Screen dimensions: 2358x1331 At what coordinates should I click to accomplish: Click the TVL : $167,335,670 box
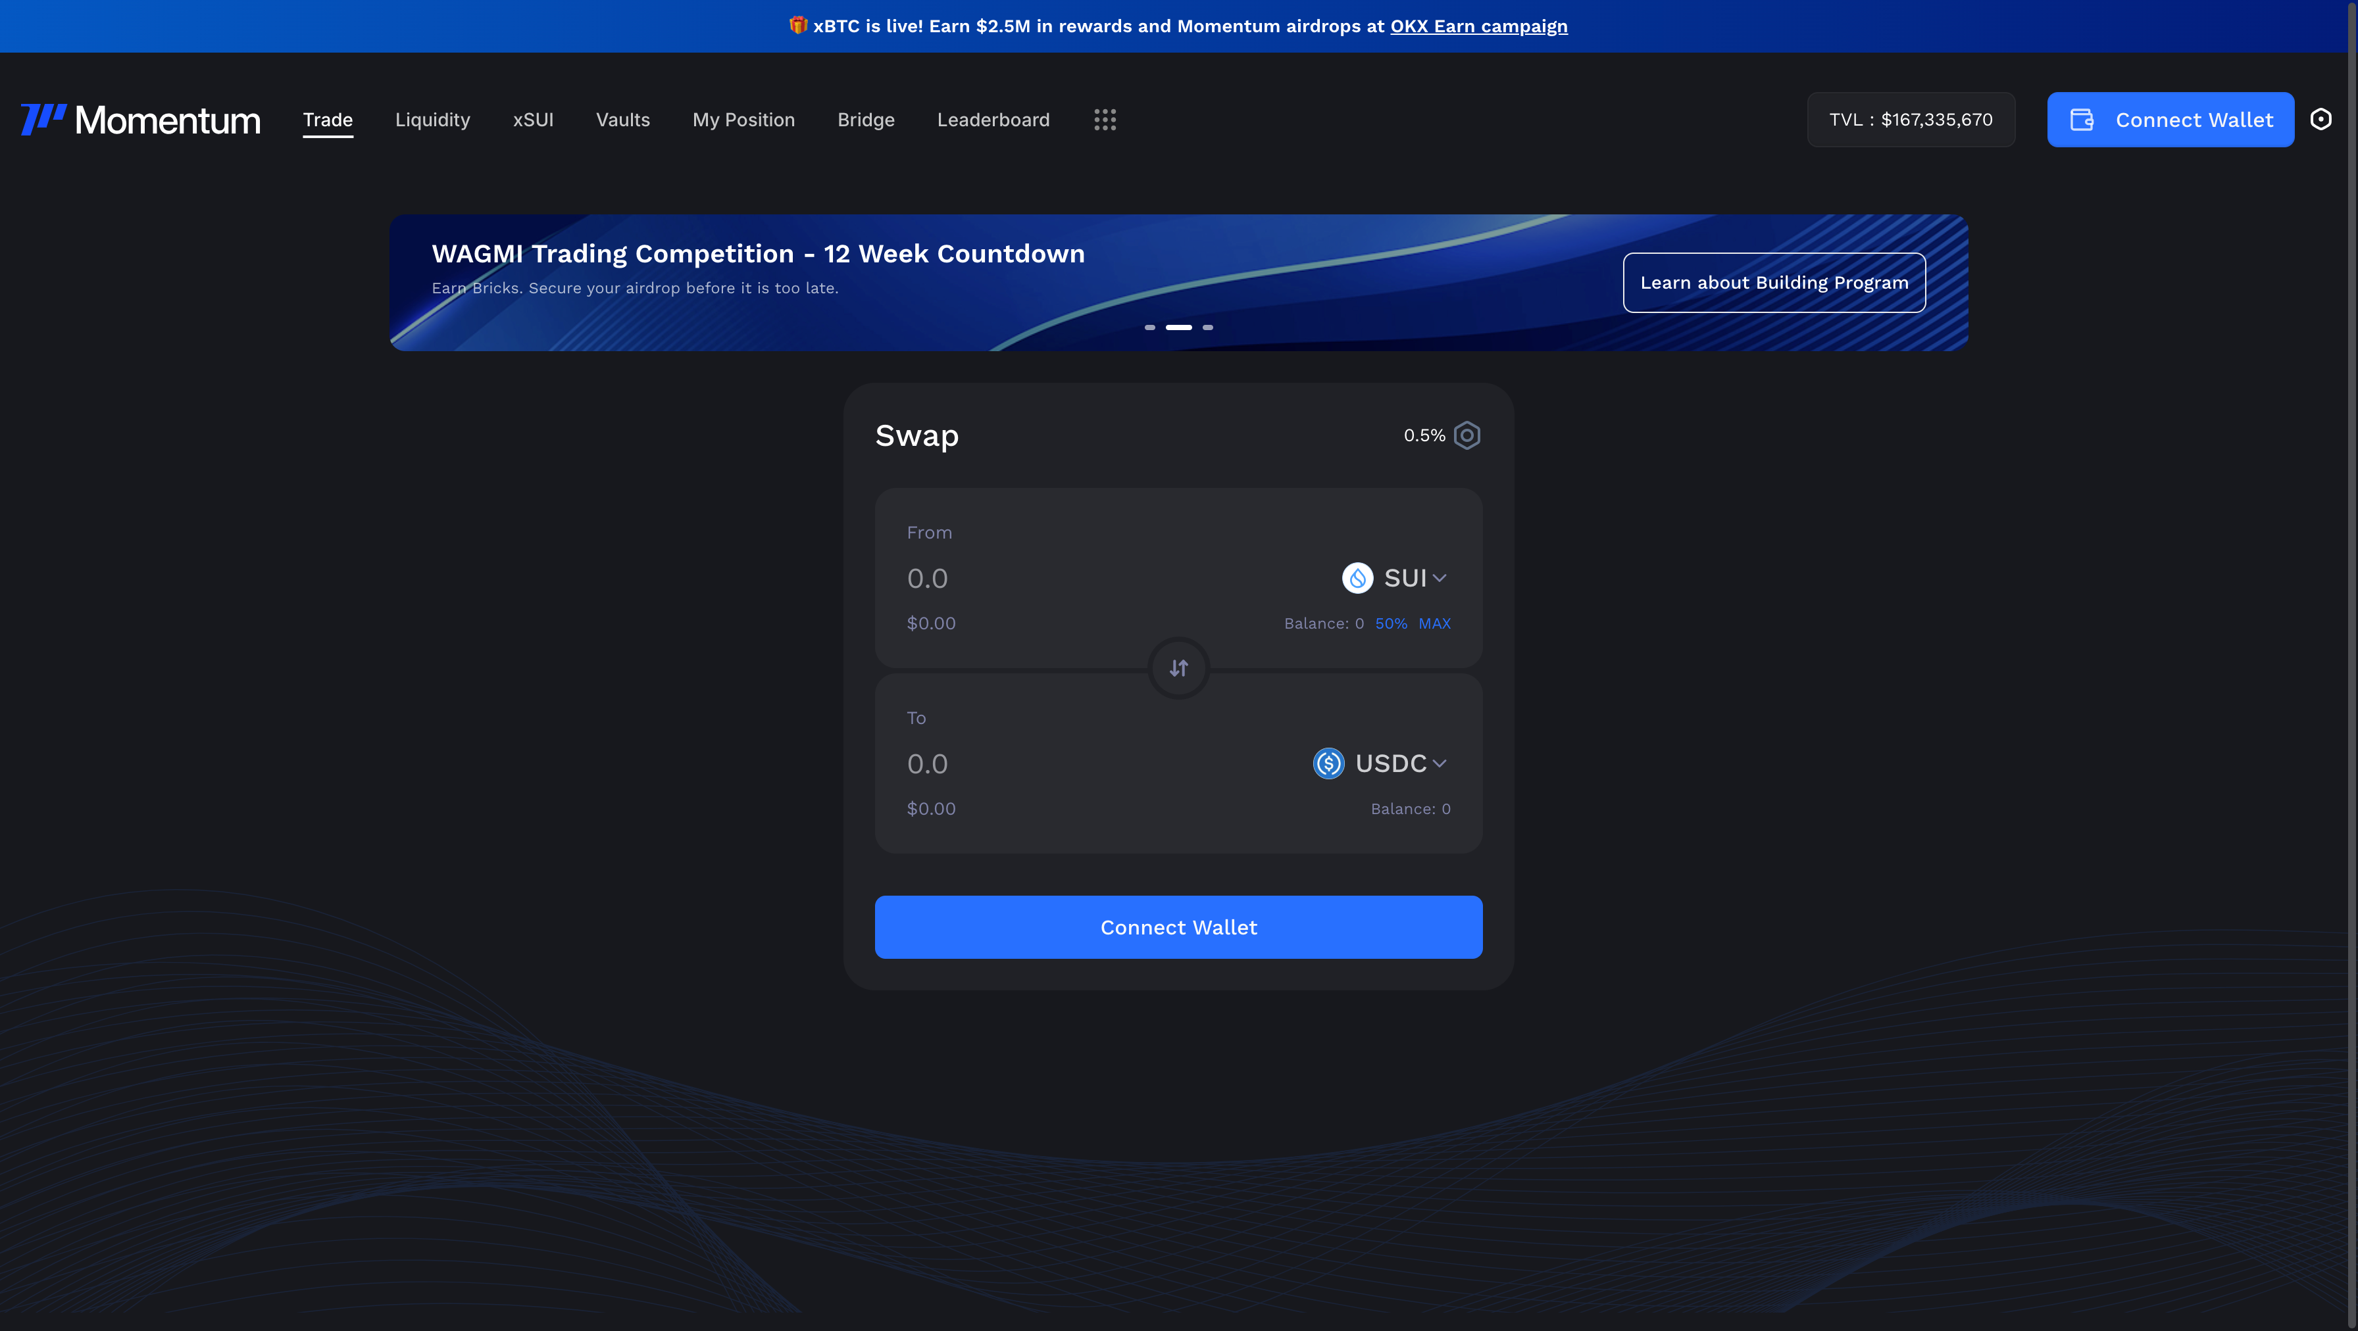[x=1911, y=120]
